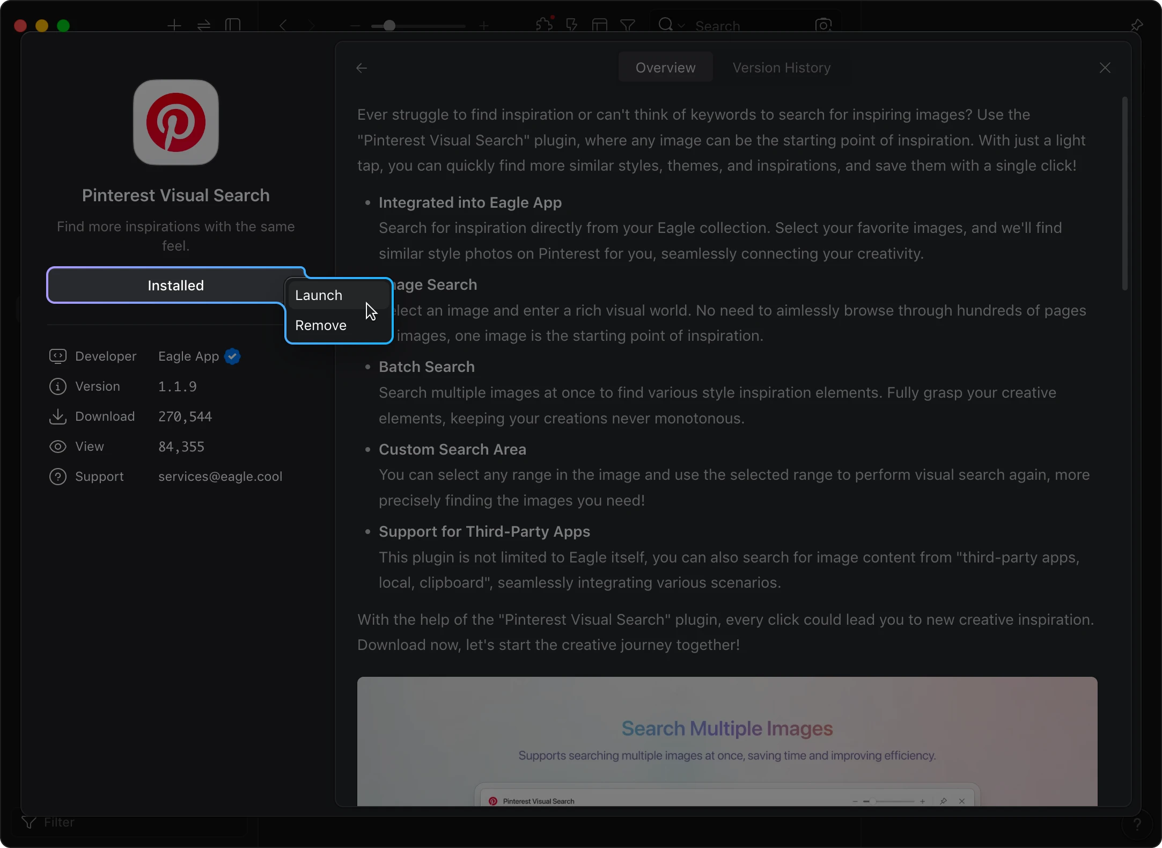Viewport: 1162px width, 848px height.
Task: Click the back arrow in plugin panel
Action: tap(362, 68)
